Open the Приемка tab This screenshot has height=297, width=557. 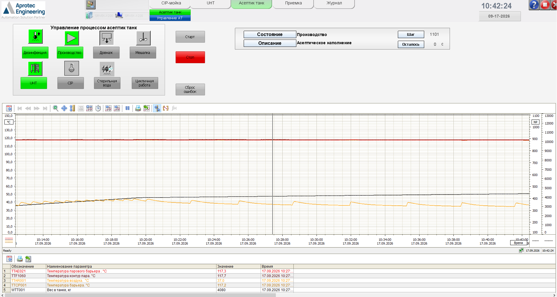point(293,4)
